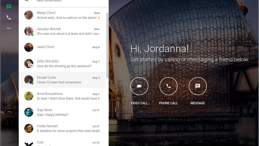Click the PHONE CALL label
Image resolution: width=259 pixels, height=146 pixels.
click(x=168, y=103)
